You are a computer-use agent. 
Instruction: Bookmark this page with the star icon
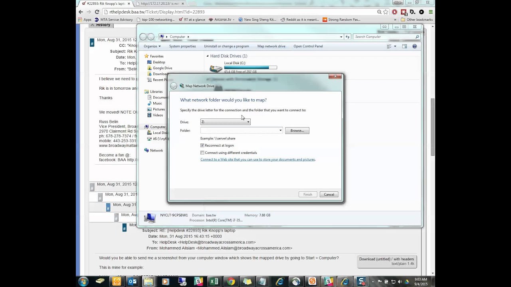coord(386,12)
